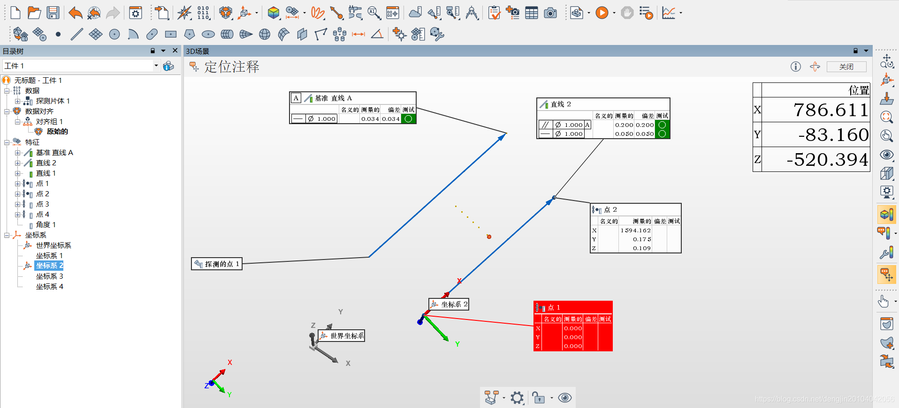The width and height of the screenshot is (899, 408).
Task: Select the point feature tool
Action: pos(58,34)
